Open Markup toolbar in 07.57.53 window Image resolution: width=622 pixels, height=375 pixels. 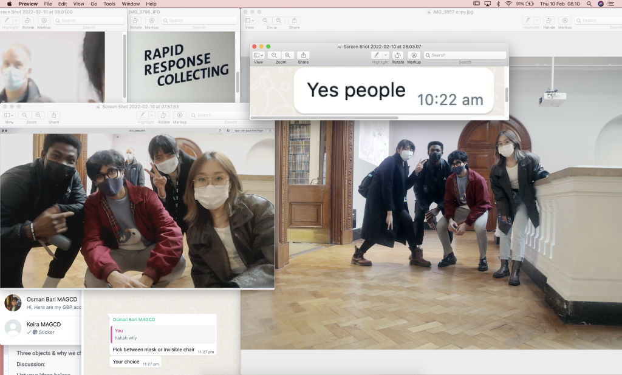[x=180, y=115]
